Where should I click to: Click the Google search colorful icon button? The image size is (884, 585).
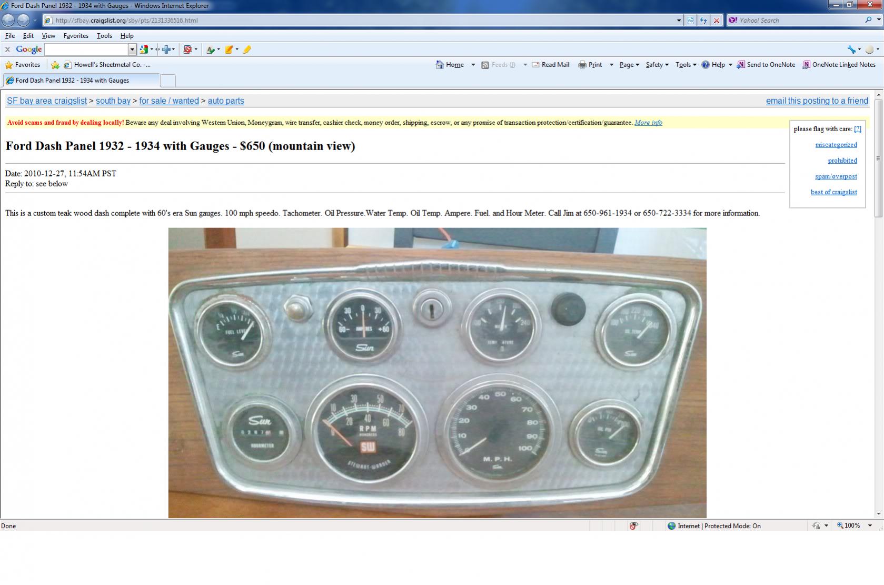click(144, 49)
